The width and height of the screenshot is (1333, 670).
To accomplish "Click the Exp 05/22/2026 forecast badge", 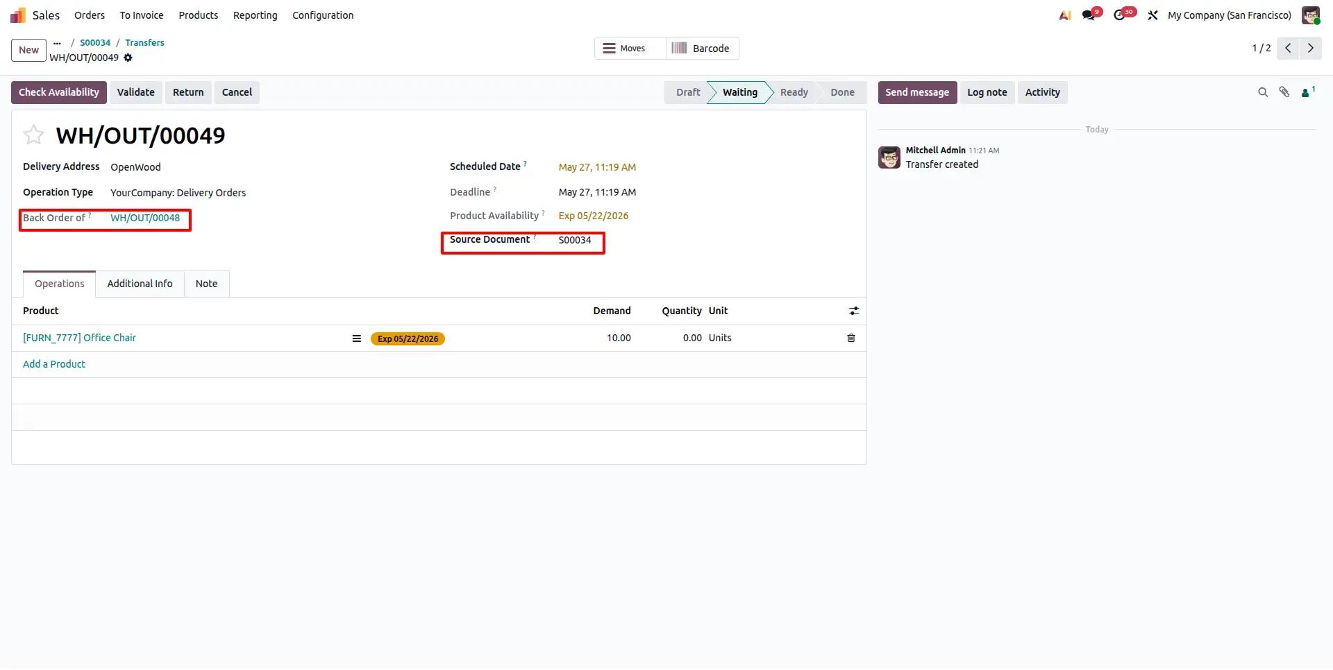I will (408, 339).
